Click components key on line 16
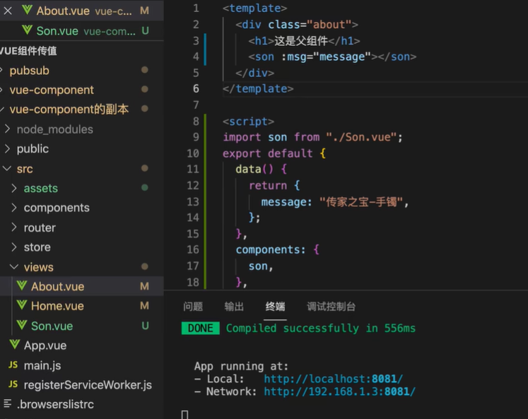 (267, 249)
